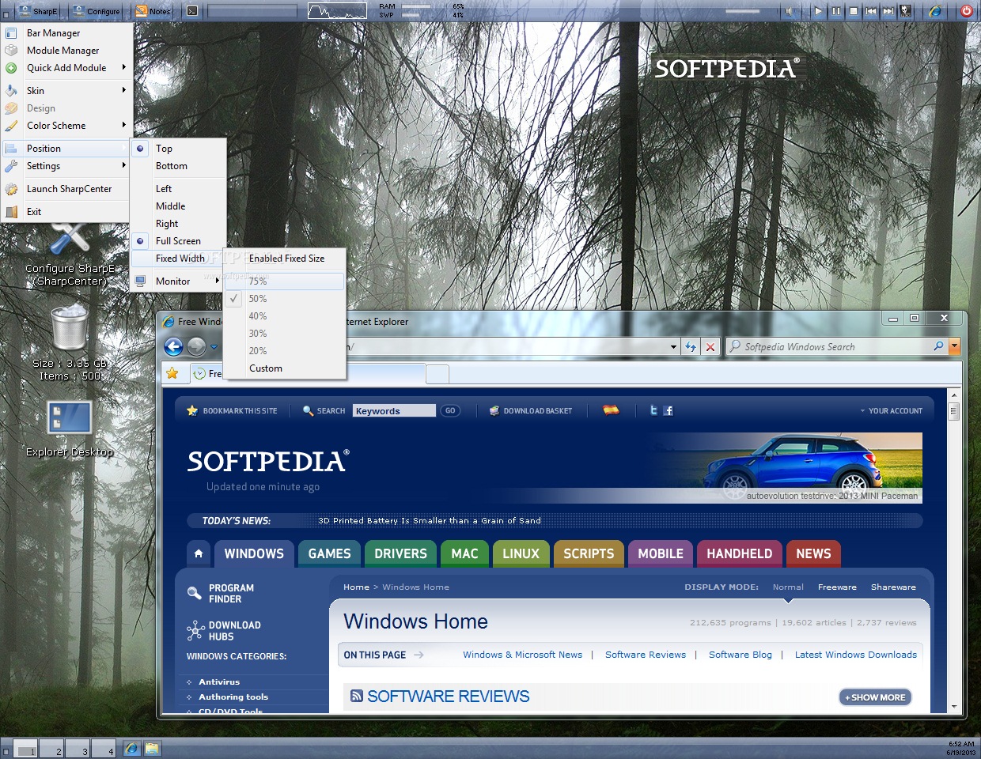Toggle Enabled Fixed Size option
Image resolution: width=981 pixels, height=759 pixels.
tap(285, 259)
